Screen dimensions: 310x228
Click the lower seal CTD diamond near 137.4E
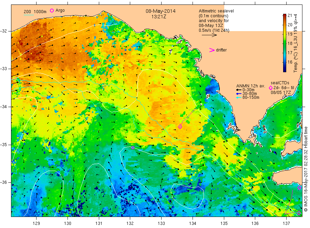click(x=299, y=213)
